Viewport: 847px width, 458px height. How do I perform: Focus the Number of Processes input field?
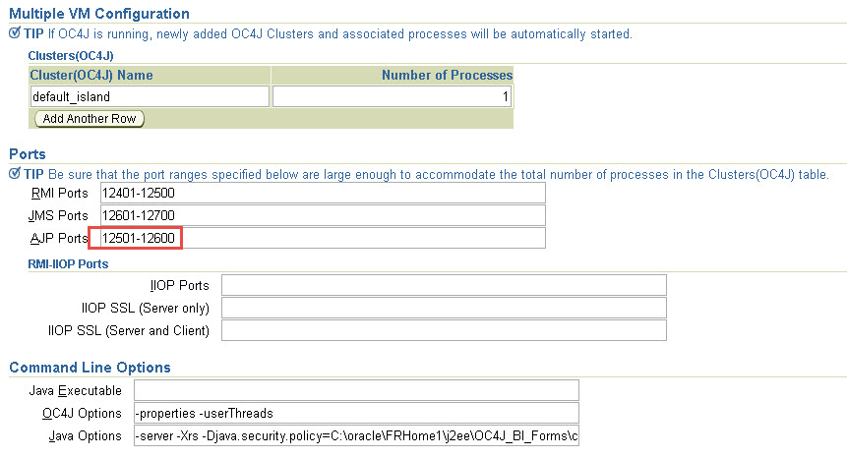pyautogui.click(x=392, y=96)
